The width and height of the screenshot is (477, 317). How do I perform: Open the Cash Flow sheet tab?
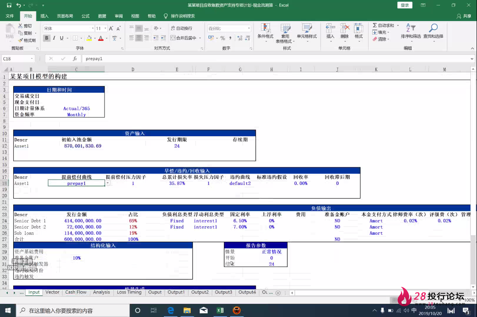click(76, 292)
